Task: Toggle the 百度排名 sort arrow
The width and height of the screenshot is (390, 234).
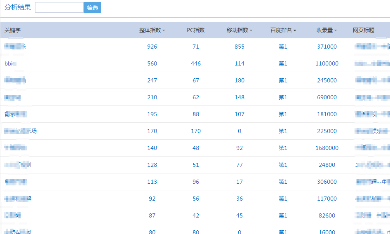Action: click(295, 30)
